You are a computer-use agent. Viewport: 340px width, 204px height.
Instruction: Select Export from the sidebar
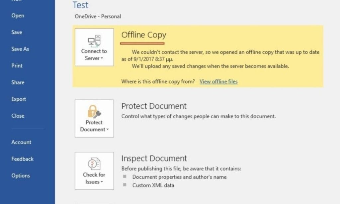(x=19, y=99)
